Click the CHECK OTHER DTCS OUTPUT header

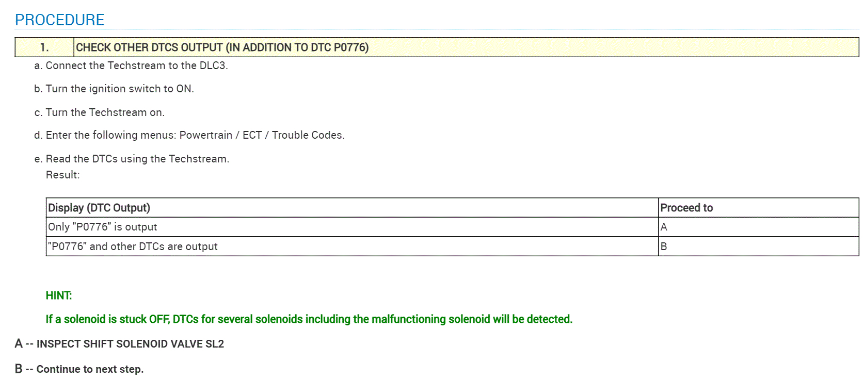[x=222, y=47]
